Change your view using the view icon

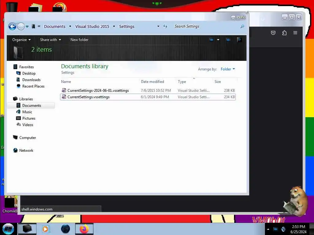[x=212, y=40]
